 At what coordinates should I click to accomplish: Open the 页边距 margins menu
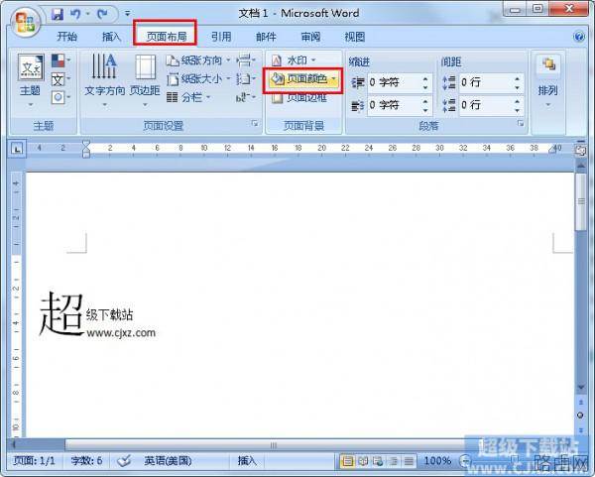145,81
